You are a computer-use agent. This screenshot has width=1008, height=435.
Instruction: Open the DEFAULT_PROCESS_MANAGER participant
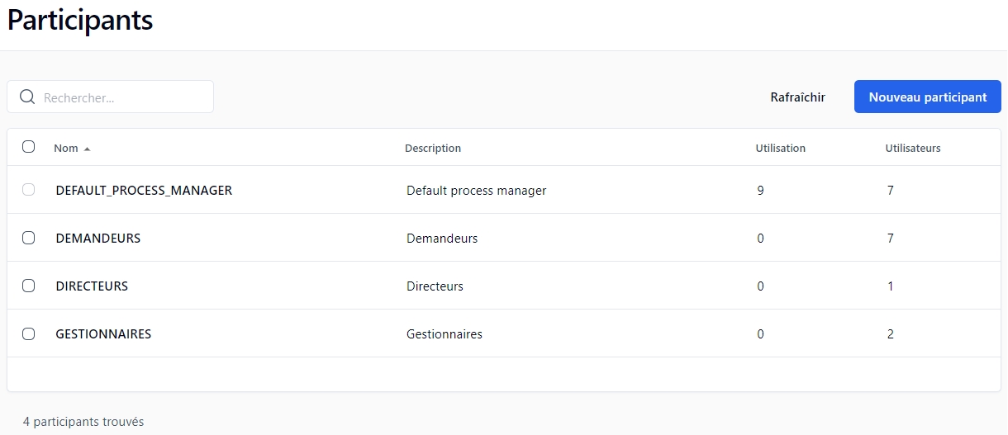tap(144, 191)
